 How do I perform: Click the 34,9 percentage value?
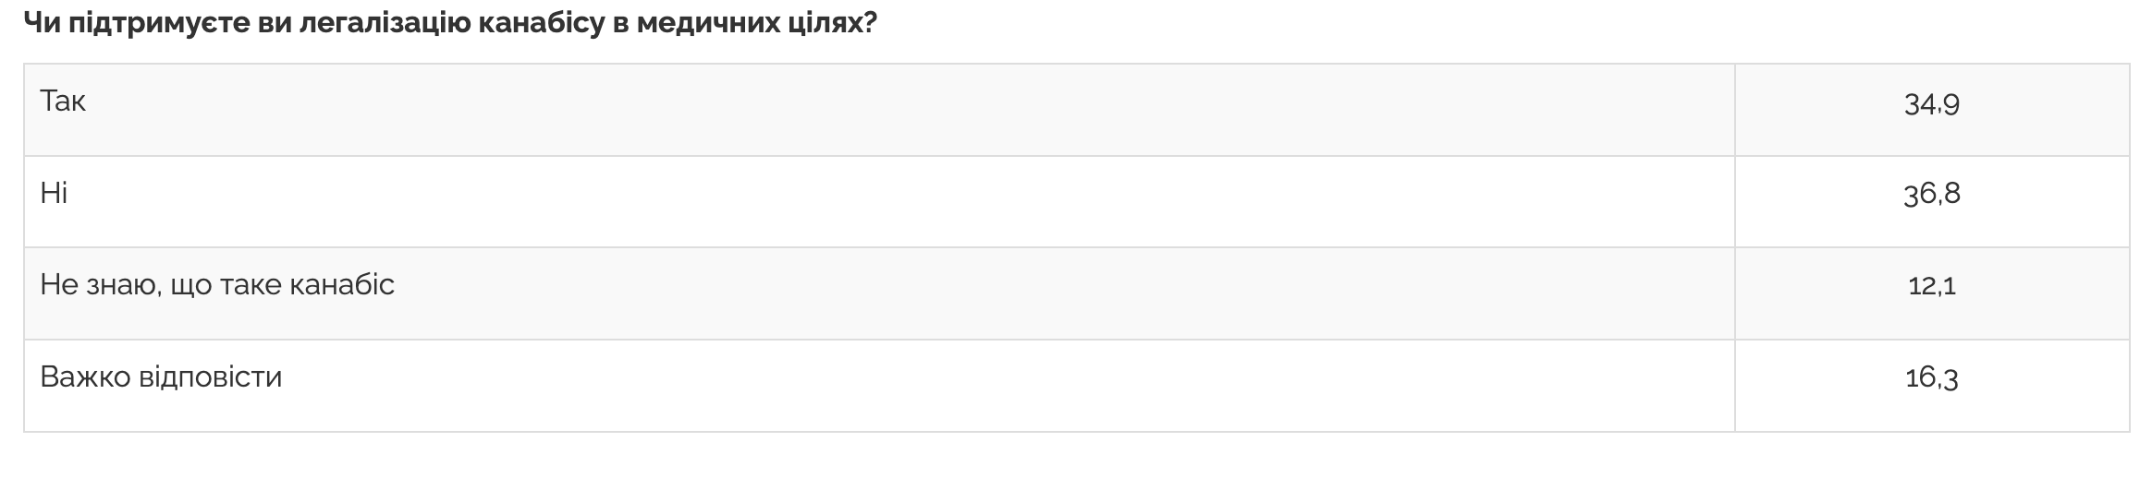(x=1931, y=104)
